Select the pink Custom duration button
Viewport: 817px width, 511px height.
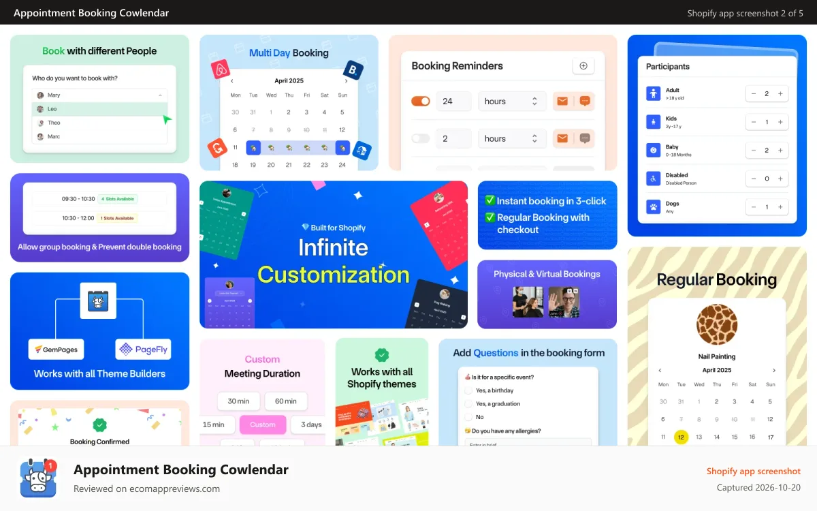262,424
